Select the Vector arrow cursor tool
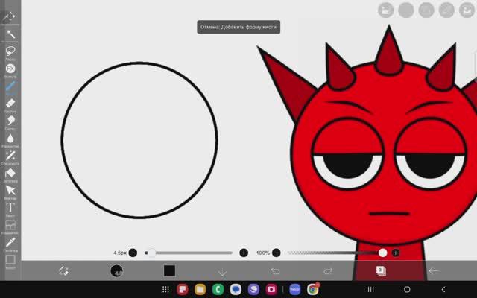Image resolution: width=477 pixels, height=298 pixels. 10,191
